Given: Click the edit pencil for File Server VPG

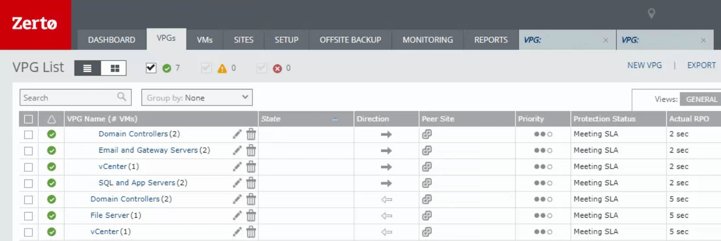Looking at the screenshot, I should [x=237, y=216].
